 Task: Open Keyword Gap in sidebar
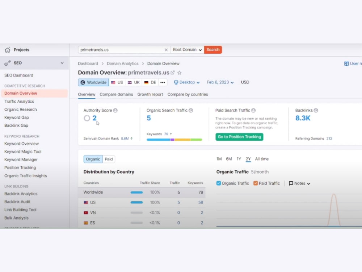point(17,118)
